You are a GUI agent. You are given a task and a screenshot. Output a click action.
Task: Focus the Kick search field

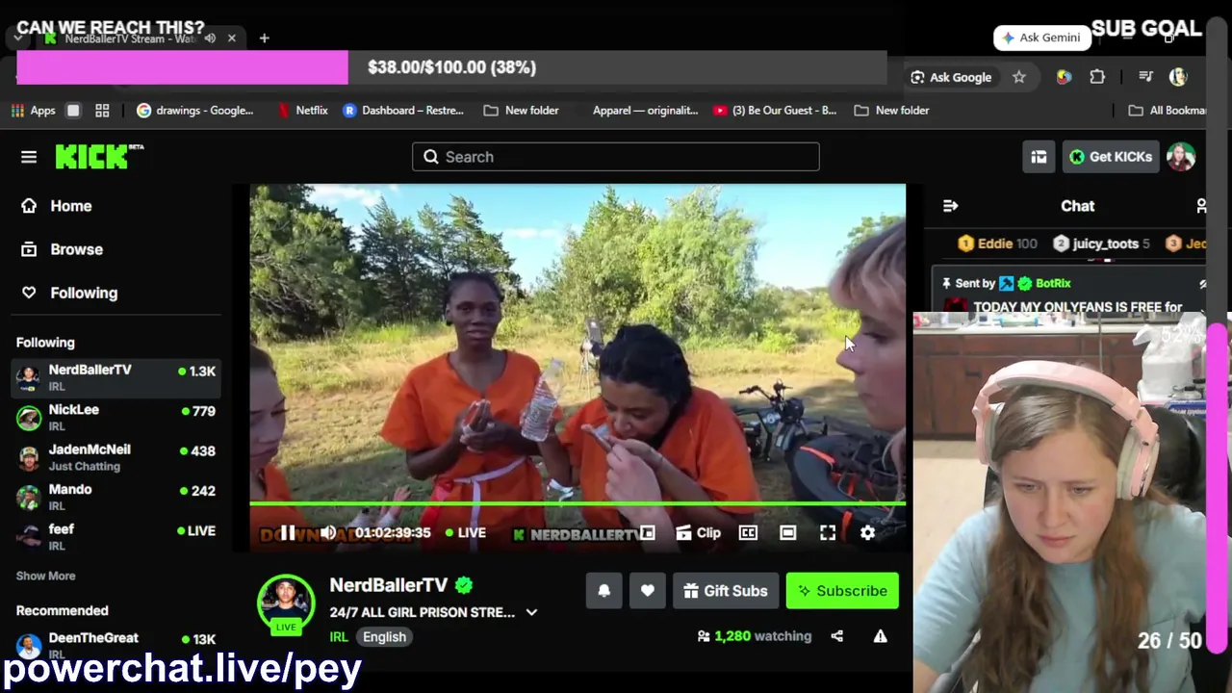tap(616, 157)
